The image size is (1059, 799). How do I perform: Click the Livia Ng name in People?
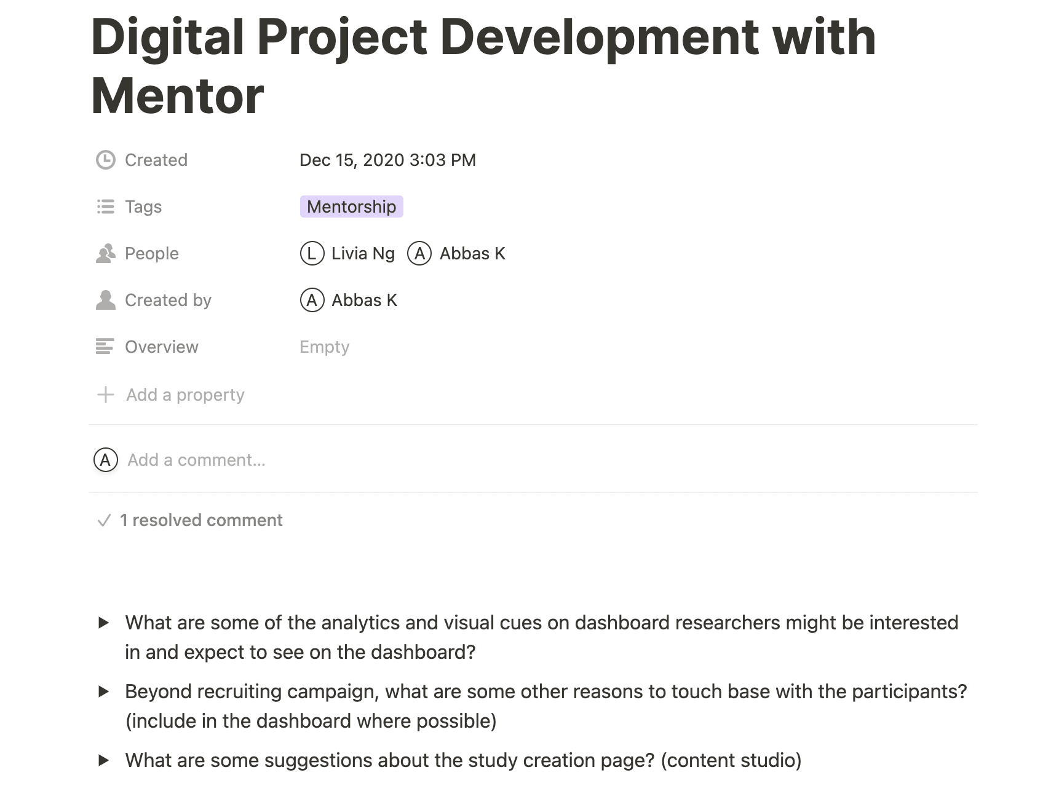pos(363,253)
